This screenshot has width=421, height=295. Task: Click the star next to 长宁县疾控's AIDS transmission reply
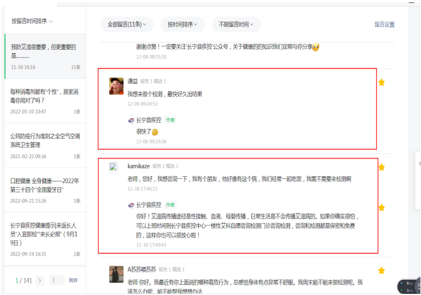tap(382, 208)
